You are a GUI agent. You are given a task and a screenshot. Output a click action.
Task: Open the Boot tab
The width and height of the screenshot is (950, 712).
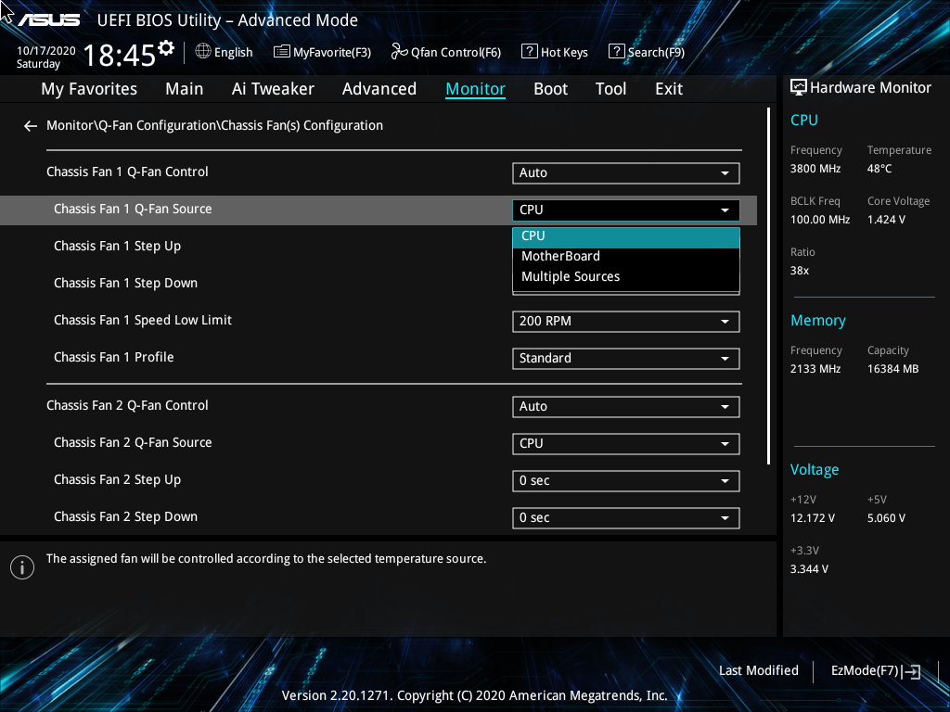pyautogui.click(x=551, y=89)
